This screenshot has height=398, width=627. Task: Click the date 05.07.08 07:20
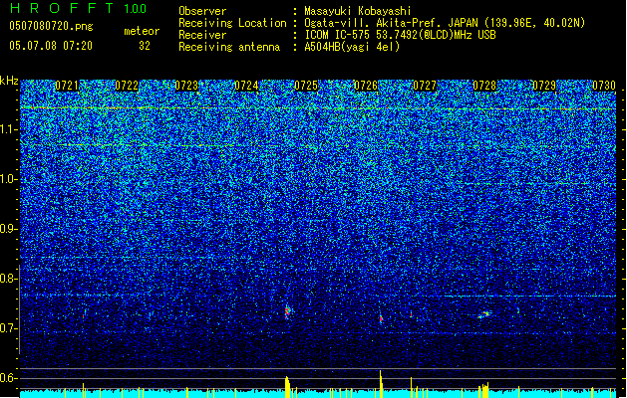[x=51, y=46]
